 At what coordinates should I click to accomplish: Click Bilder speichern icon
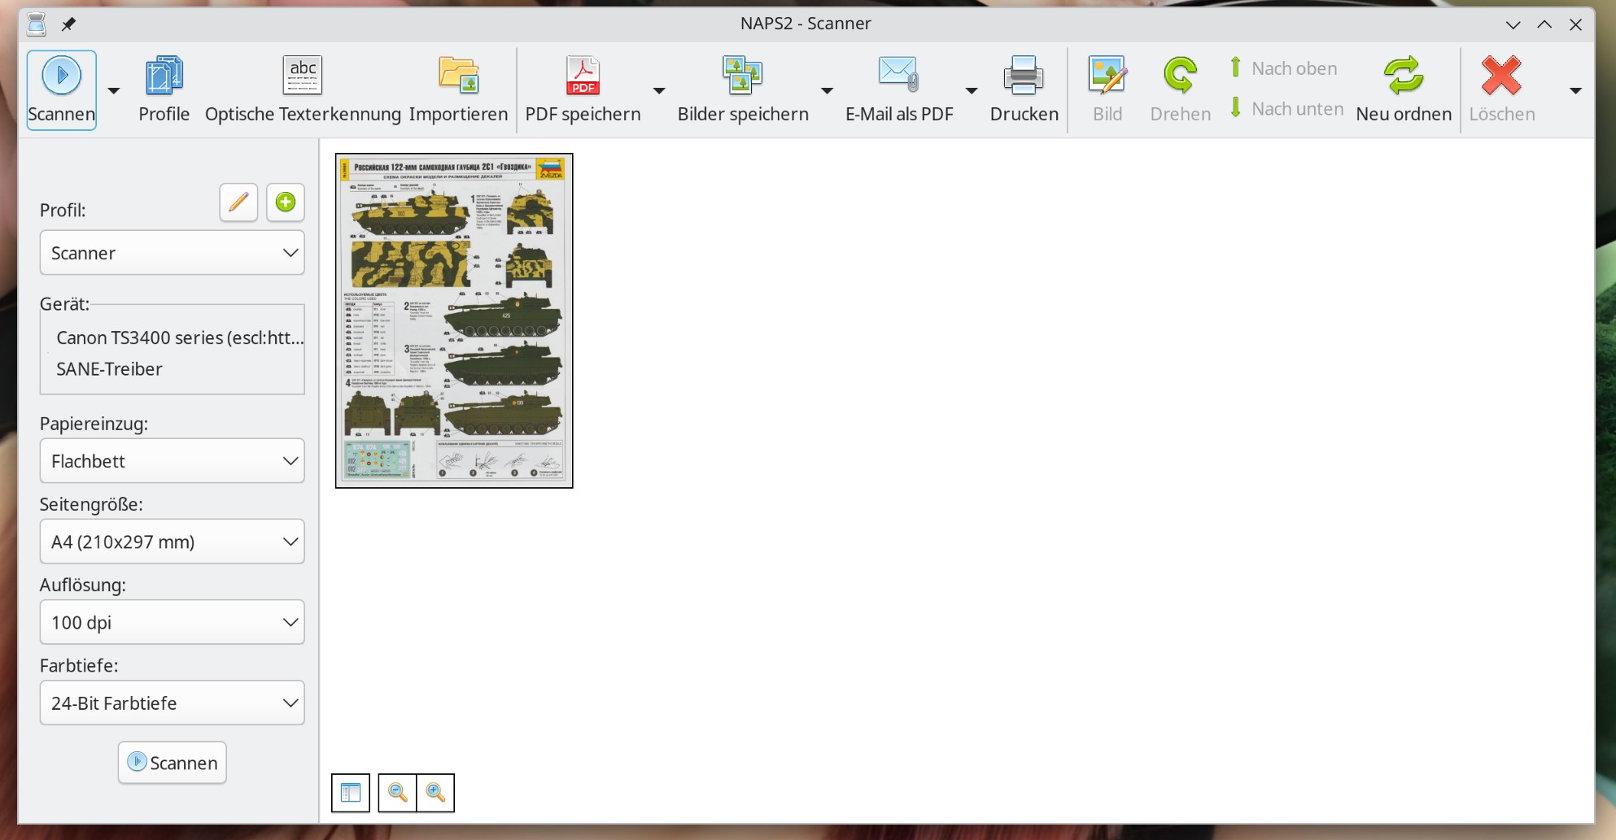[743, 89]
